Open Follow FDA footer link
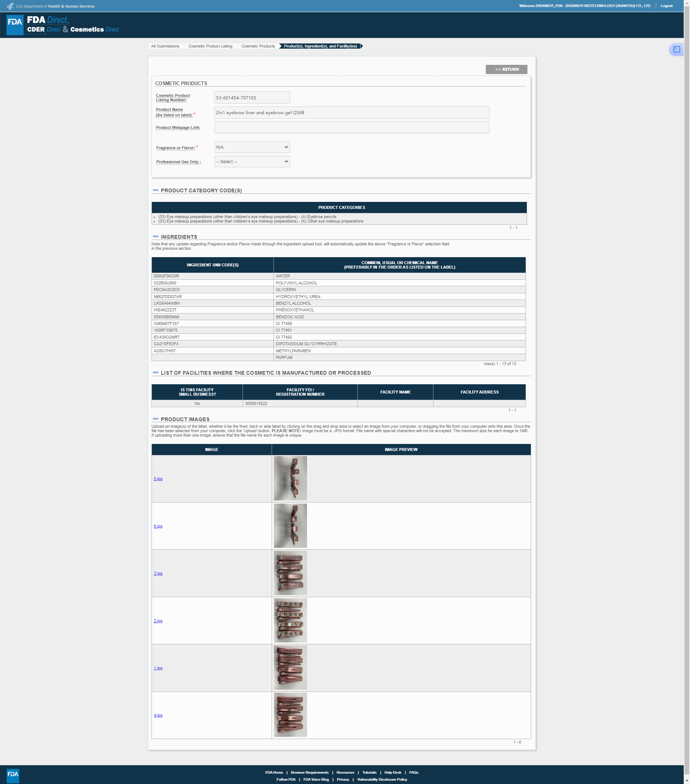 pyautogui.click(x=286, y=780)
